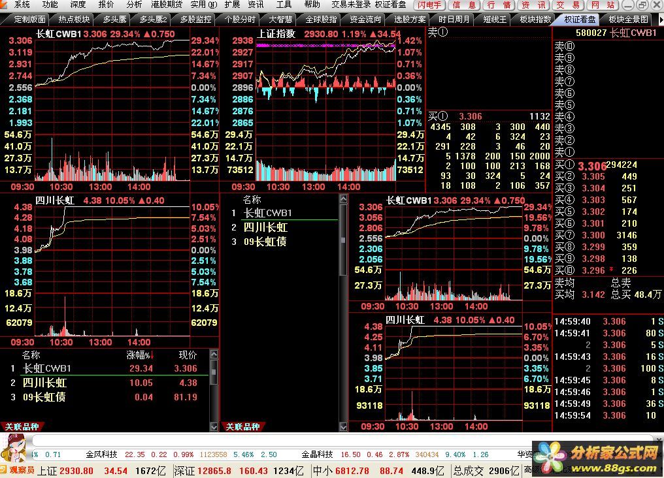Switch to the 多头鹰2 tab
The image size is (664, 478).
pos(154,20)
